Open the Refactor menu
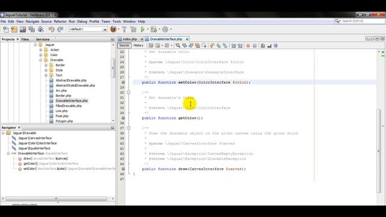Viewport: 386px width, 217px height. click(x=60, y=22)
